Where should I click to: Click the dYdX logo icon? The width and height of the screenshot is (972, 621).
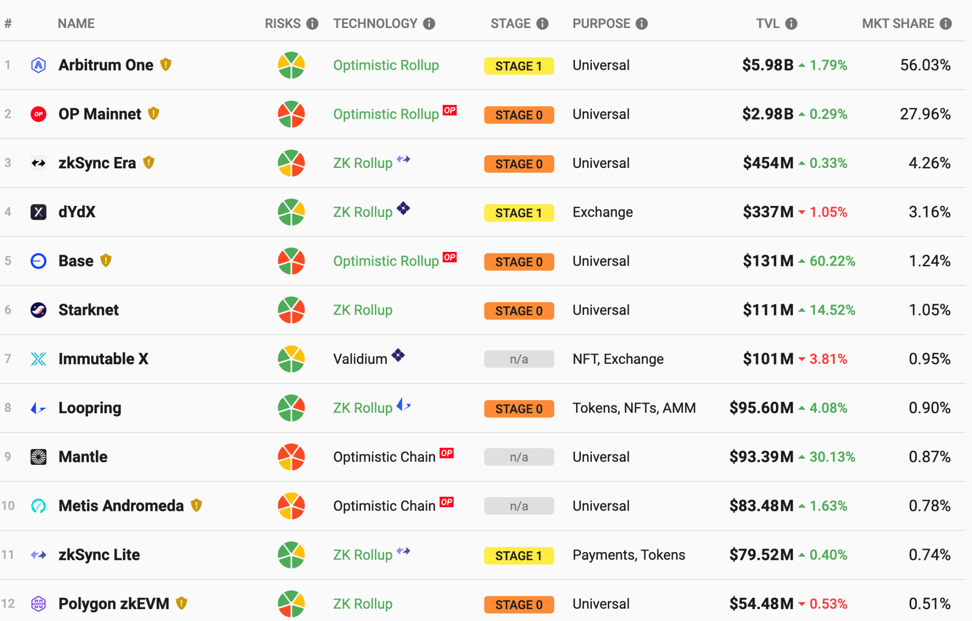[x=38, y=212]
